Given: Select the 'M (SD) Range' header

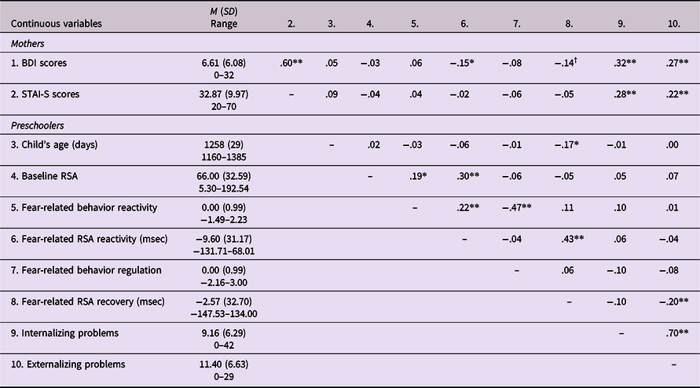Looking at the screenshot, I should click(x=224, y=18).
